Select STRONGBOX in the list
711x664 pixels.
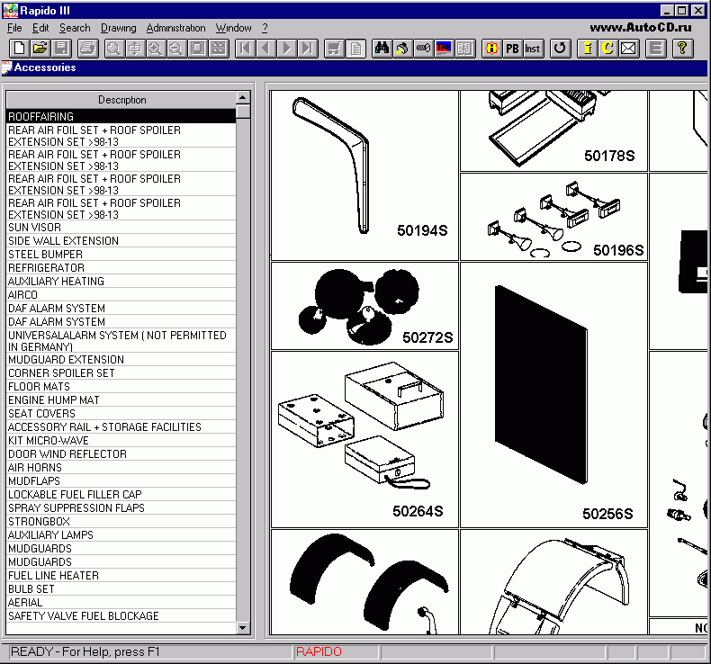121,521
